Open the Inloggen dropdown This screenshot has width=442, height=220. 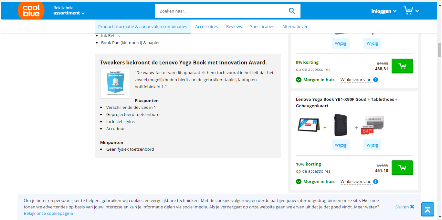[x=384, y=11]
